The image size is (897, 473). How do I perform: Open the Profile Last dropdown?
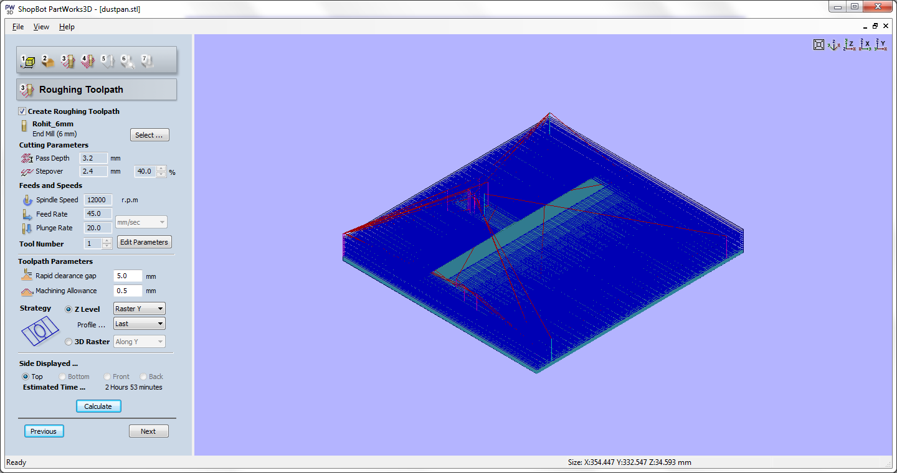click(140, 324)
